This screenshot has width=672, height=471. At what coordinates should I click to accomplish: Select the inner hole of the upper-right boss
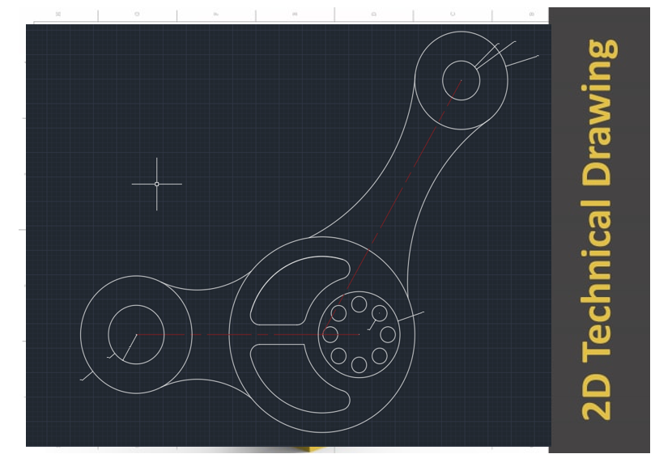point(461,80)
